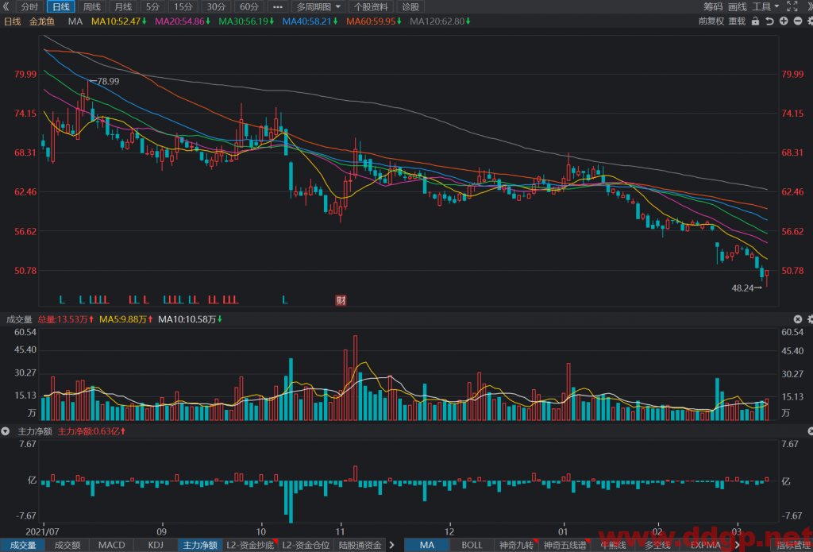Select the EXPMA indicator tab

point(705,546)
